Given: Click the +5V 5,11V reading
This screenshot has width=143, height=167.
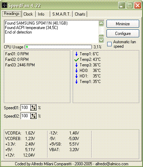Looking at the screenshot, I should (20, 150).
